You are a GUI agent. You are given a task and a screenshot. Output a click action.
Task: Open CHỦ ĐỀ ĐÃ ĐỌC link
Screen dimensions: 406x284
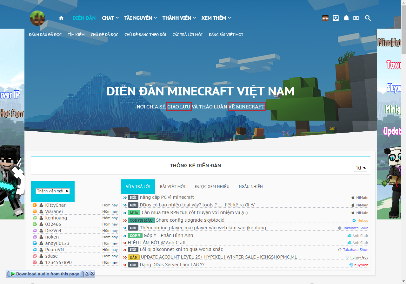tap(104, 35)
